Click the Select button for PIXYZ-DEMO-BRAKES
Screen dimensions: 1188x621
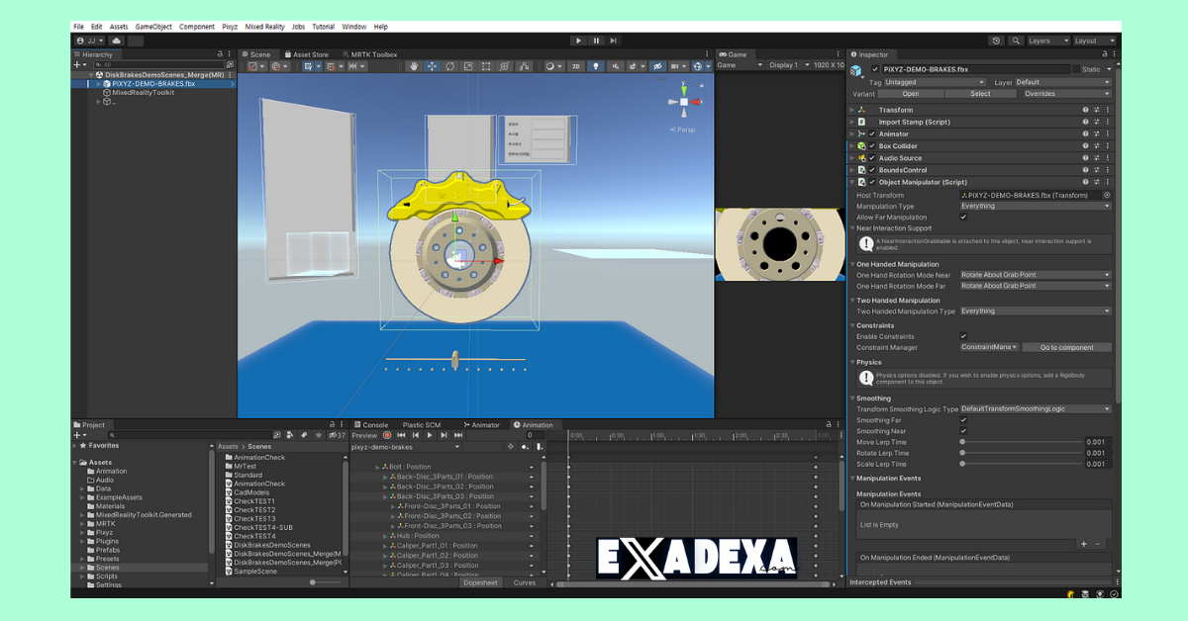980,93
